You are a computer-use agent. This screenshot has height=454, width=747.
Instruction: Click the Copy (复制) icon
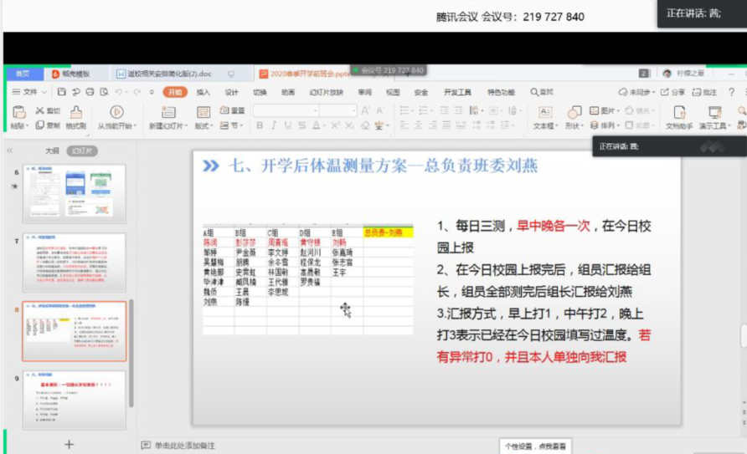tap(40, 125)
